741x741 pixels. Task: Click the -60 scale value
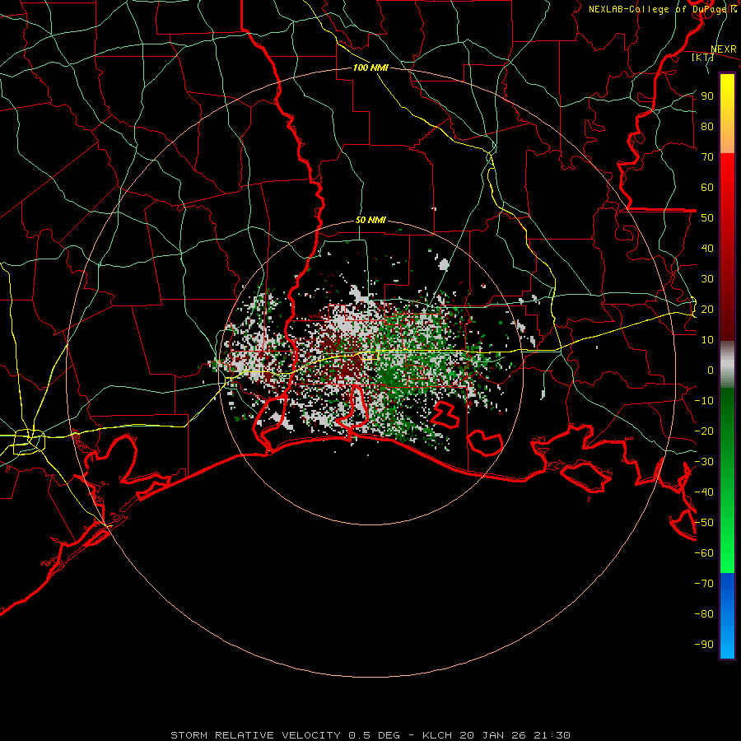point(704,553)
